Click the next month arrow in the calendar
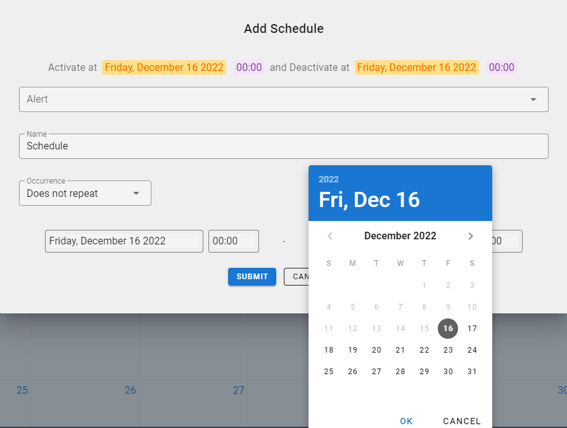This screenshot has width=567, height=428. (x=471, y=236)
